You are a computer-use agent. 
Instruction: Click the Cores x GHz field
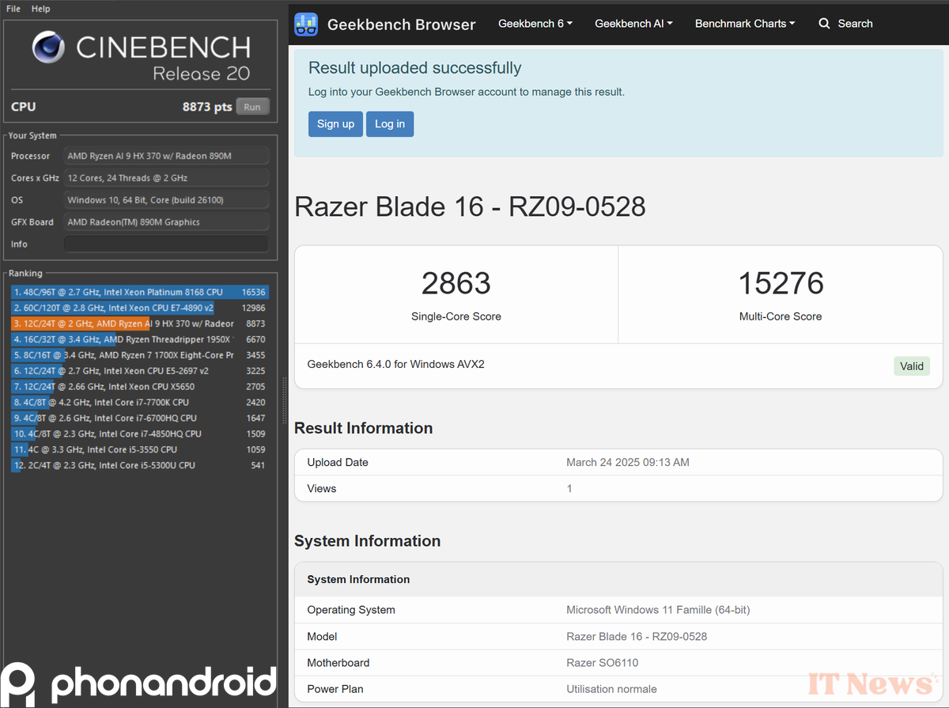point(166,178)
